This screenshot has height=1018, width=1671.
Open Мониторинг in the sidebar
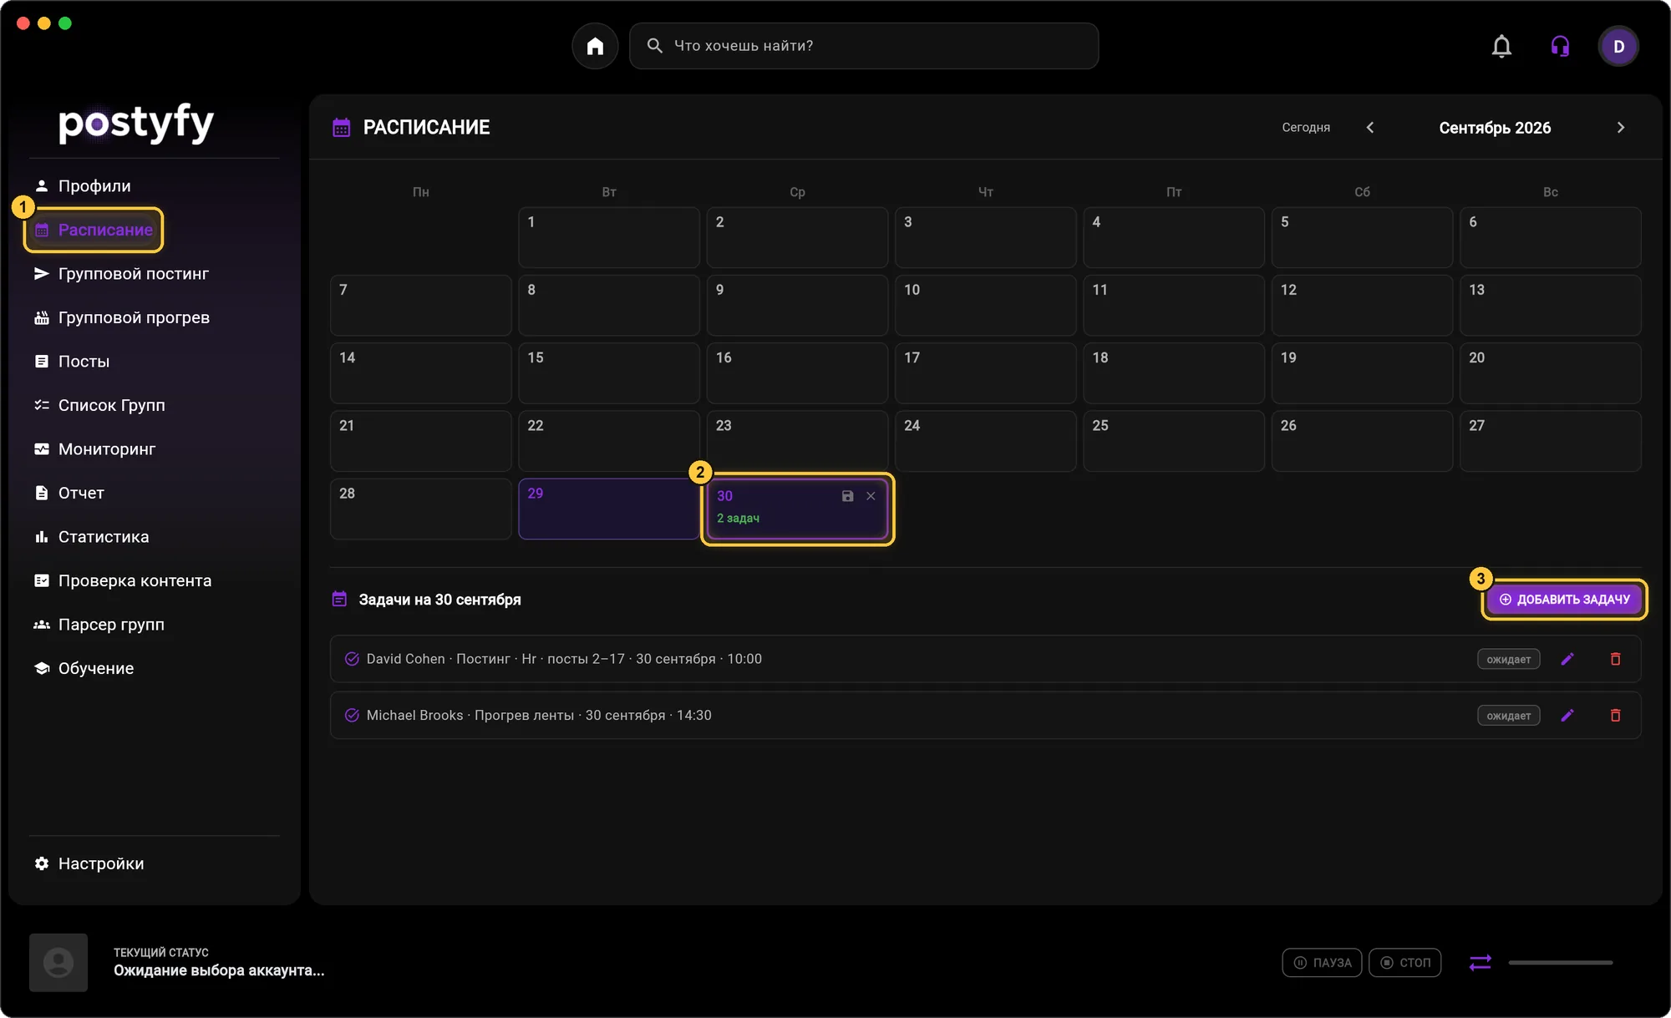(94, 449)
